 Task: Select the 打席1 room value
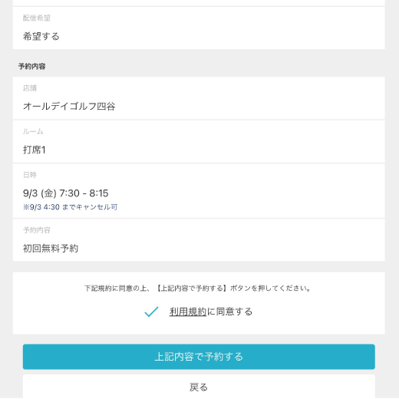coord(35,150)
